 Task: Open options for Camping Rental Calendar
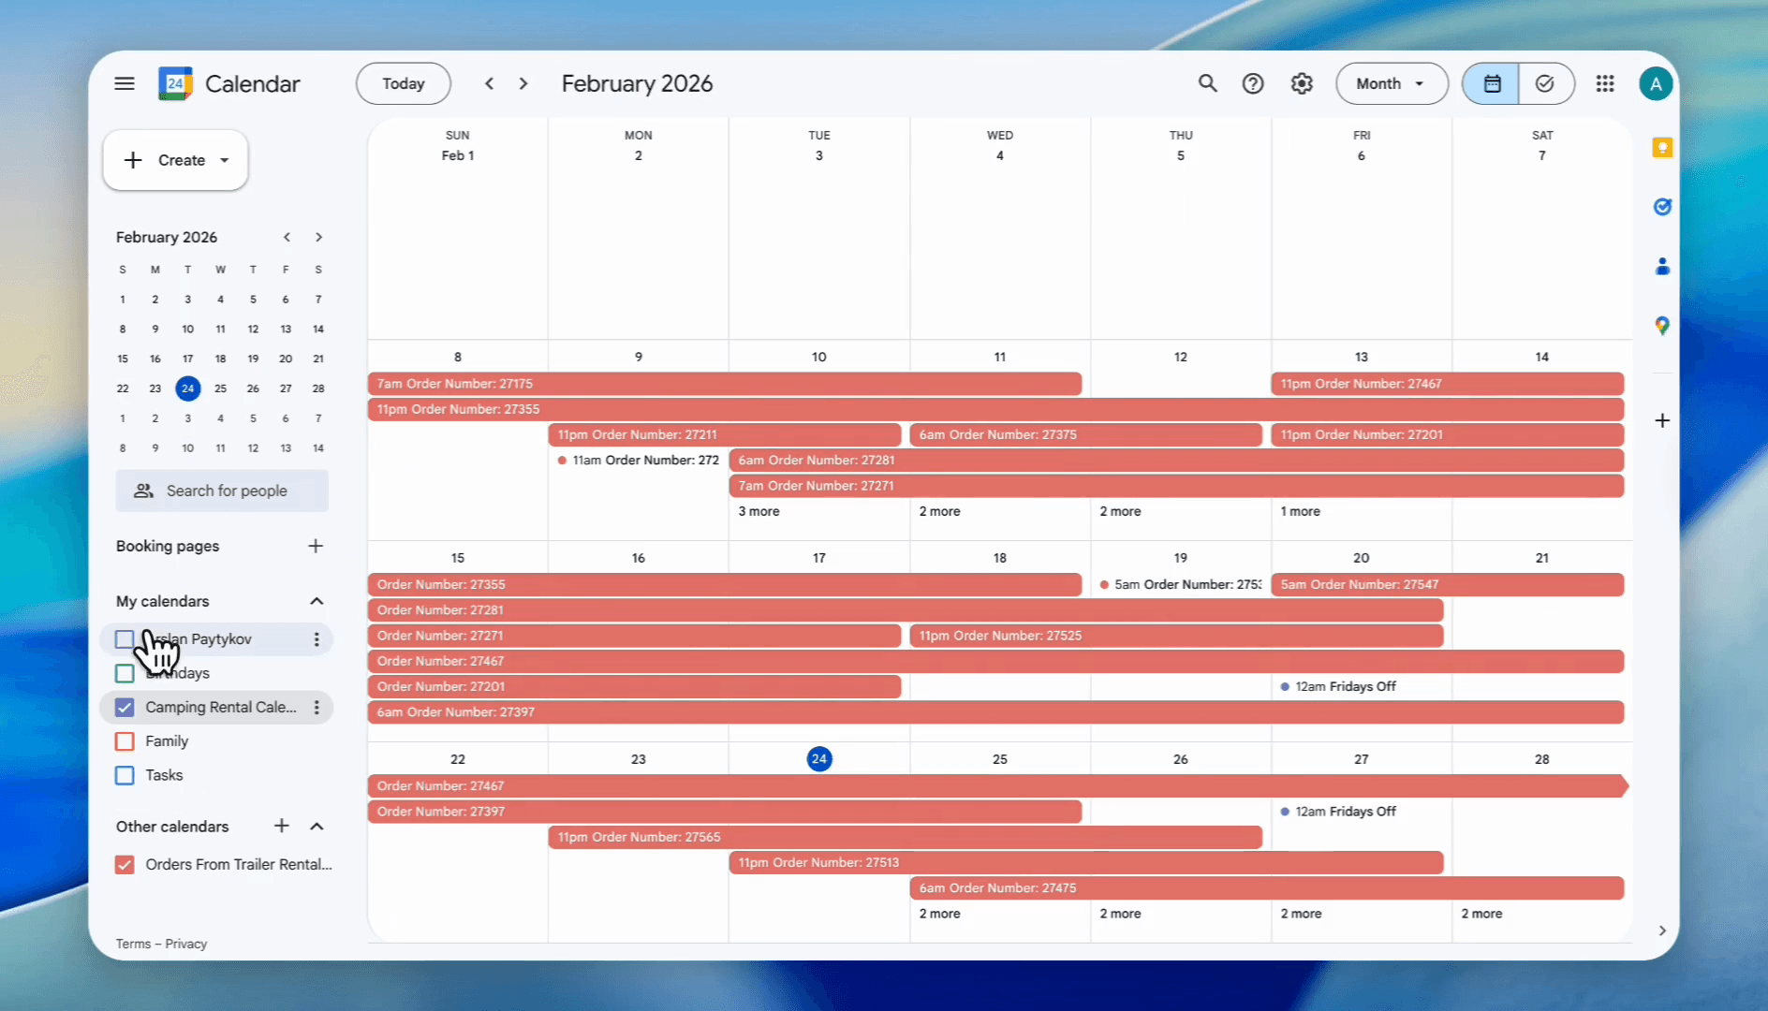pyautogui.click(x=317, y=708)
